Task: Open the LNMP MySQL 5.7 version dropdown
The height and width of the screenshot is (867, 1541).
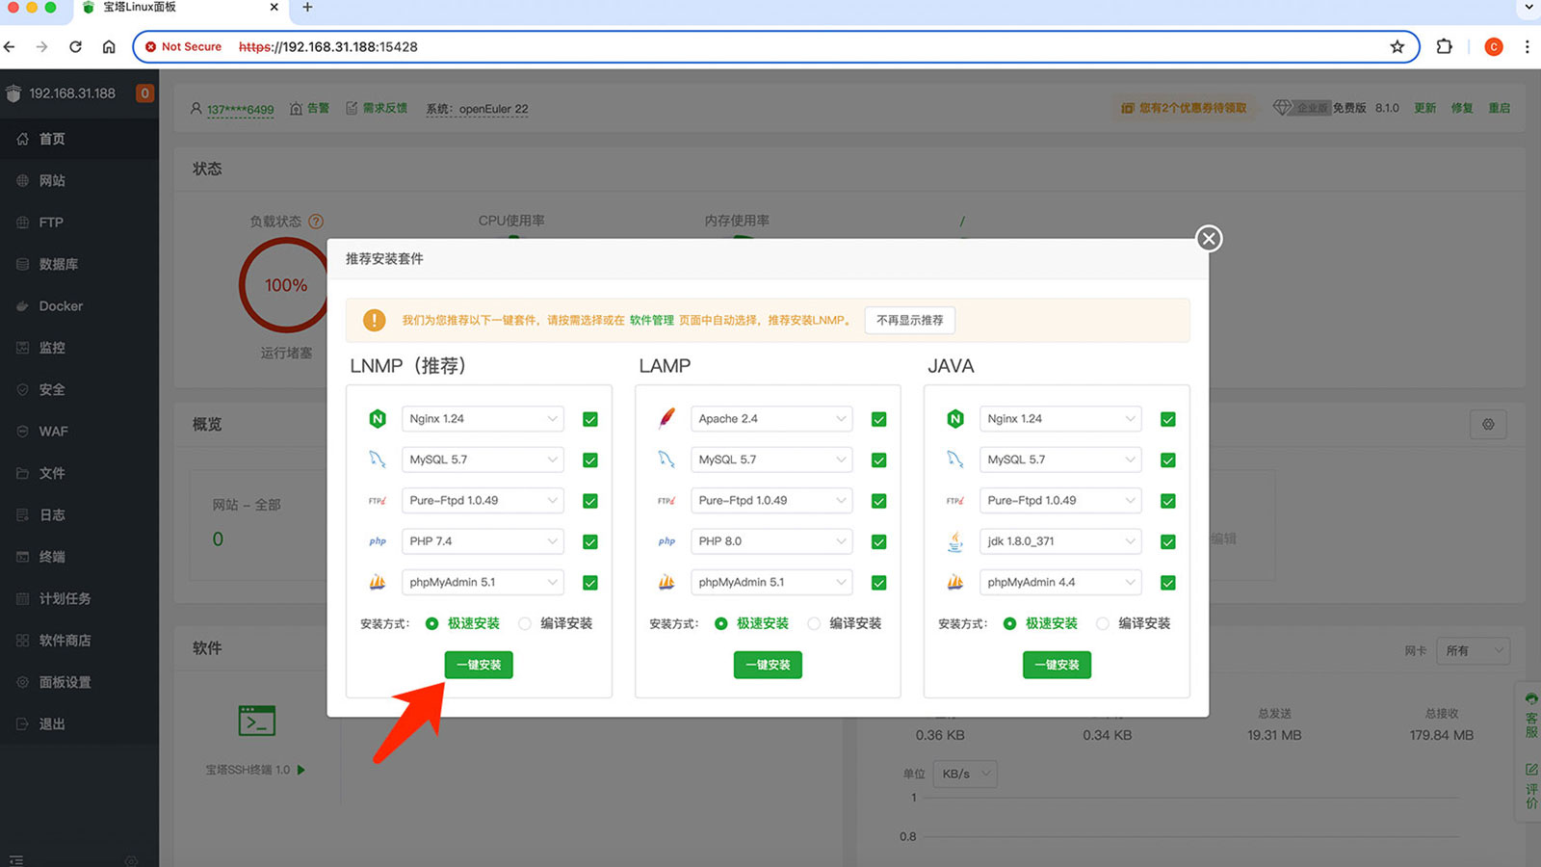Action: tap(483, 460)
